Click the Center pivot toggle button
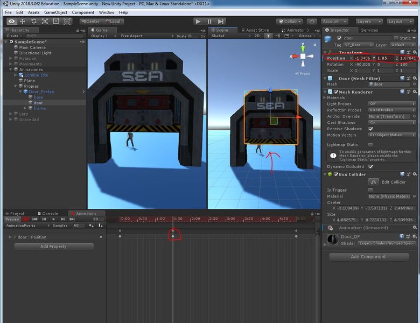Image resolution: width=420 pixels, height=323 pixels. [x=91, y=22]
